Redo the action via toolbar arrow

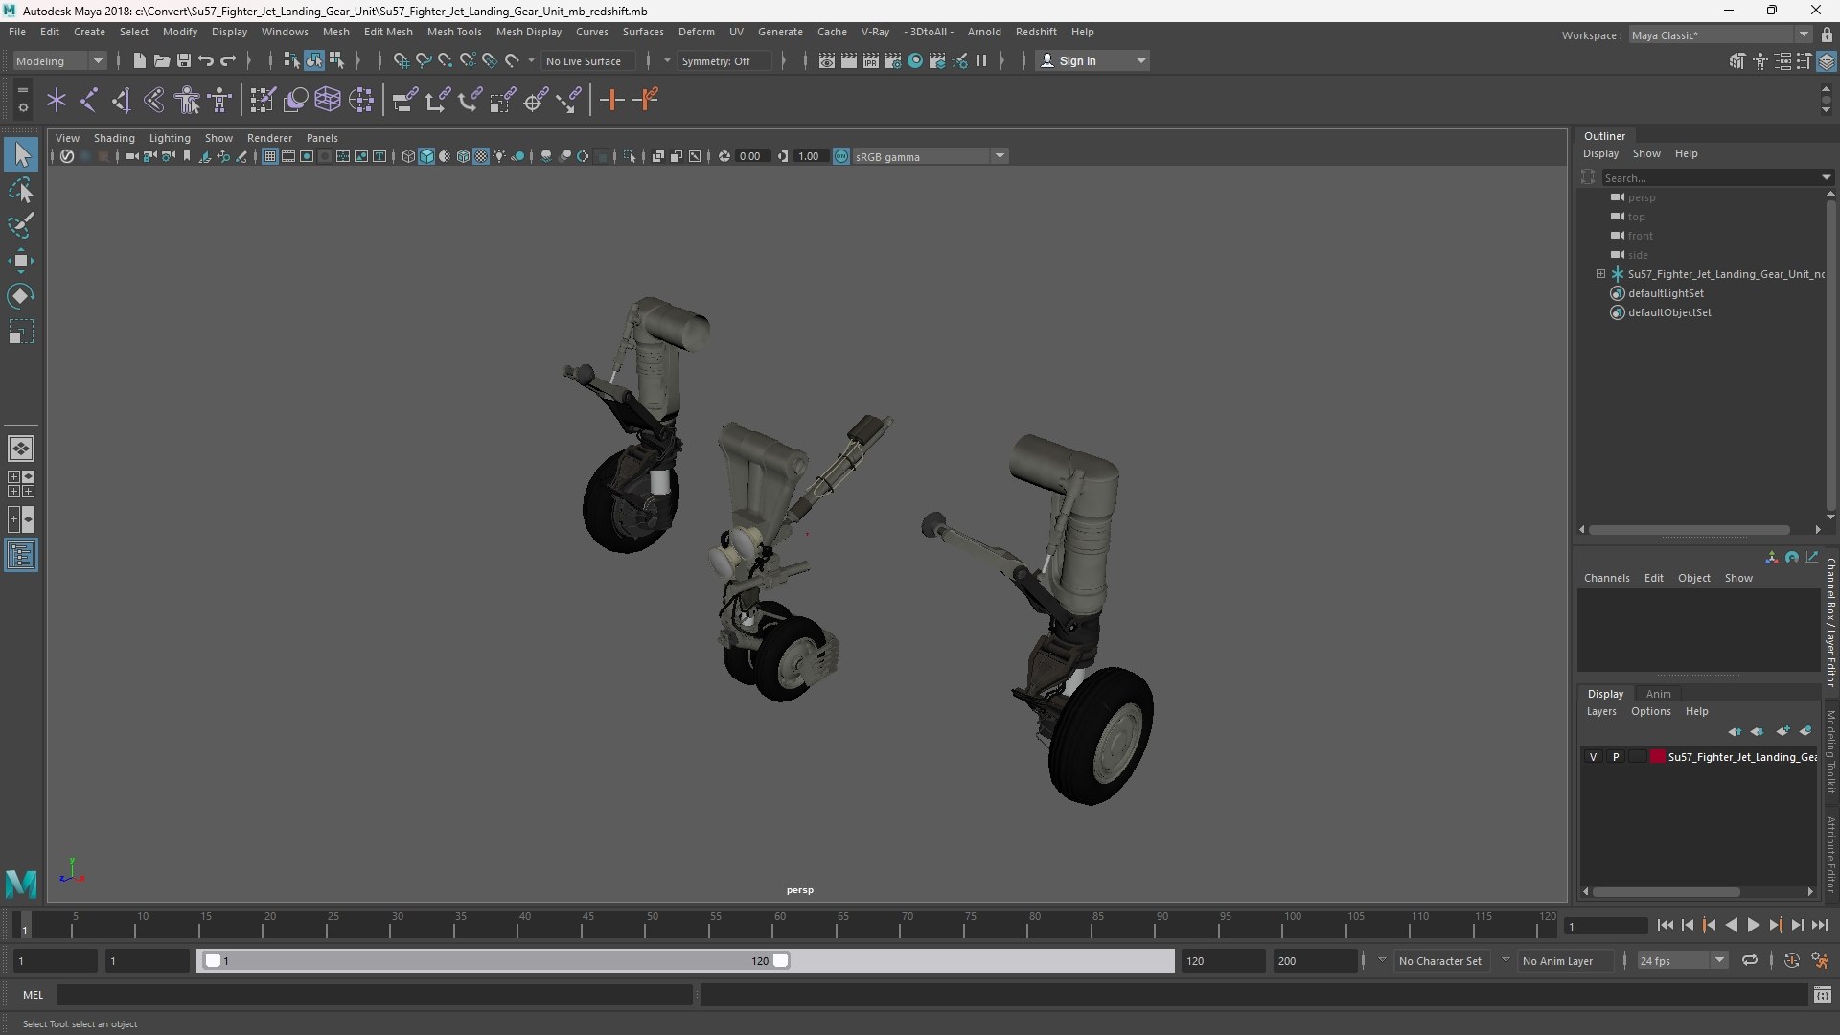click(x=228, y=60)
